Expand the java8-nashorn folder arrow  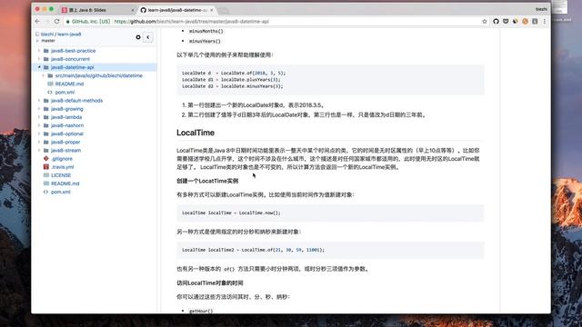(x=39, y=125)
